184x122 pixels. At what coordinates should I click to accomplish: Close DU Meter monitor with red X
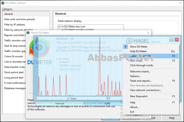click(176, 40)
